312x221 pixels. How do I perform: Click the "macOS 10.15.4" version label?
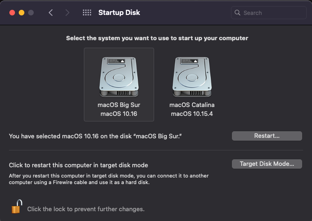(x=192, y=114)
